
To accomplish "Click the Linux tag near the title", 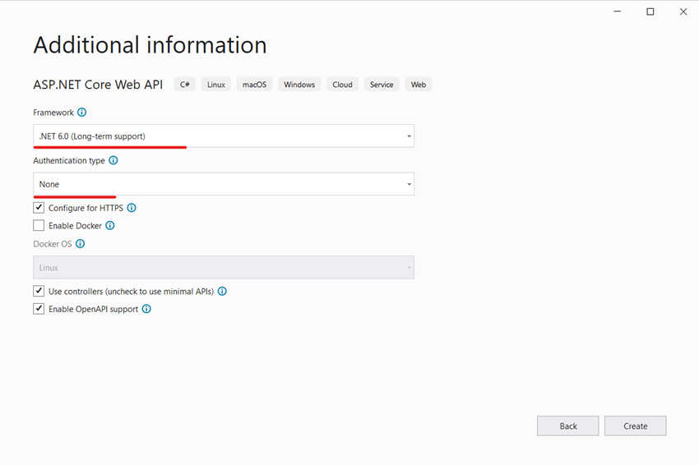I will pos(215,84).
